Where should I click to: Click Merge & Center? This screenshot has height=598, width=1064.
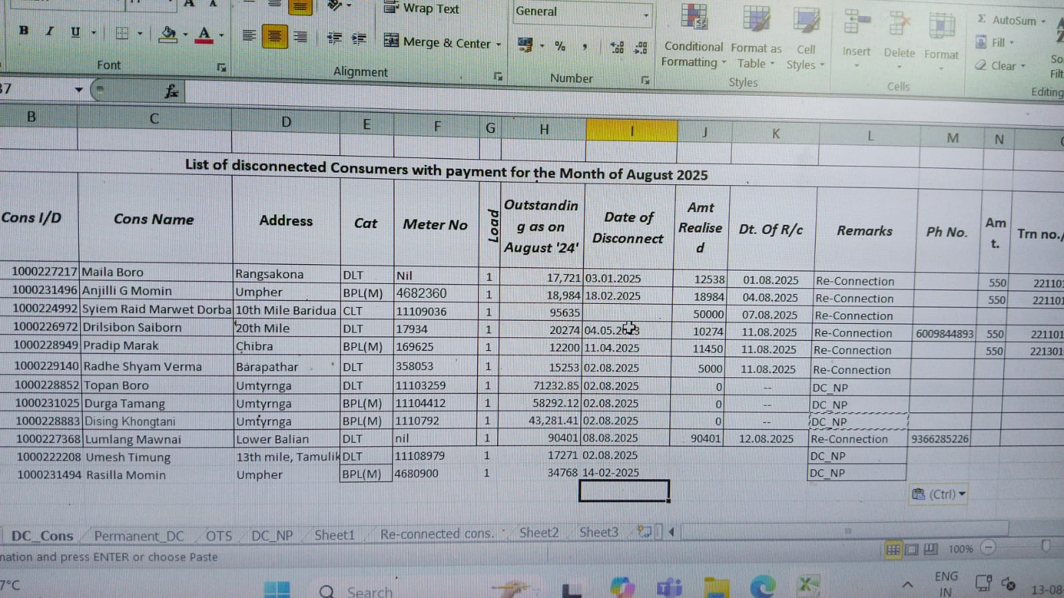click(437, 42)
